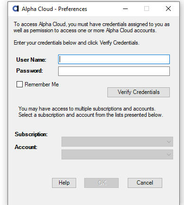The height and width of the screenshot is (205, 184).
Task: Click the Verify Credentials button
Action: pyautogui.click(x=139, y=92)
